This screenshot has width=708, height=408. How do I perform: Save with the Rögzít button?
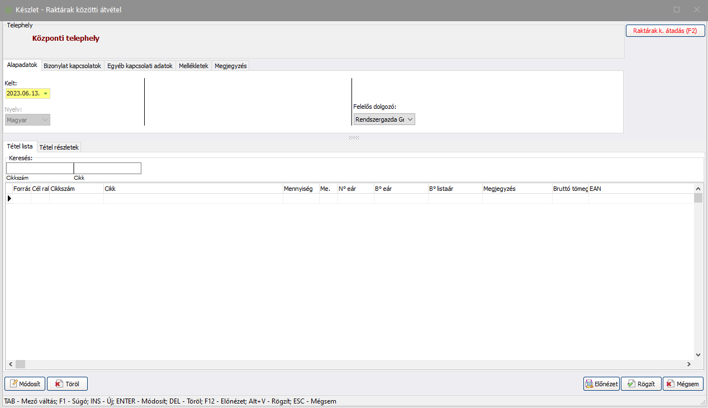coord(641,384)
